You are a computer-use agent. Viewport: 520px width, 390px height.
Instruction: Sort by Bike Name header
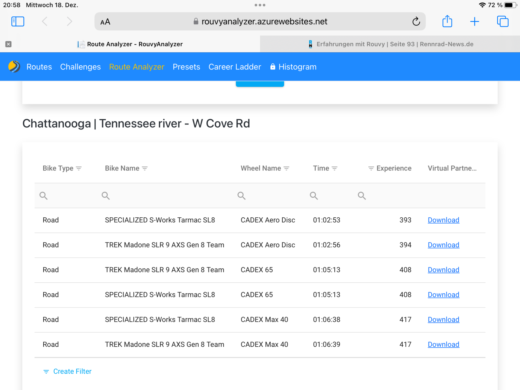tap(122, 168)
